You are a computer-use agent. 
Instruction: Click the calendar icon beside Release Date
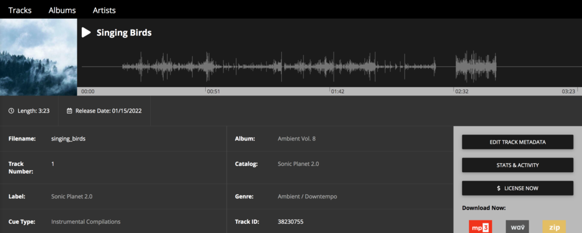pos(69,111)
